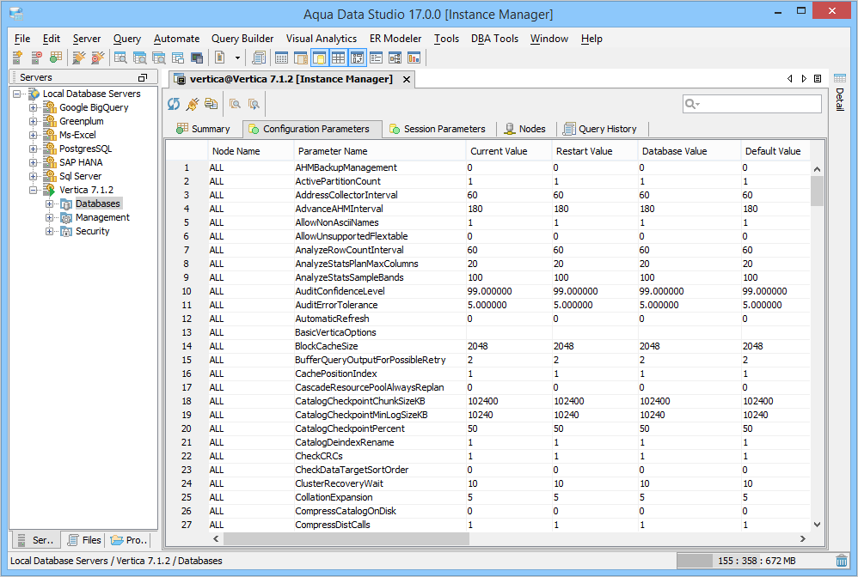Screen dimensions: 858x577
Task: Switch to the Summary tab
Action: (x=203, y=129)
